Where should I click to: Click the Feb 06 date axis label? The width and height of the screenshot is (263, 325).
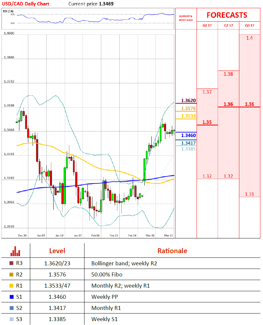96,235
